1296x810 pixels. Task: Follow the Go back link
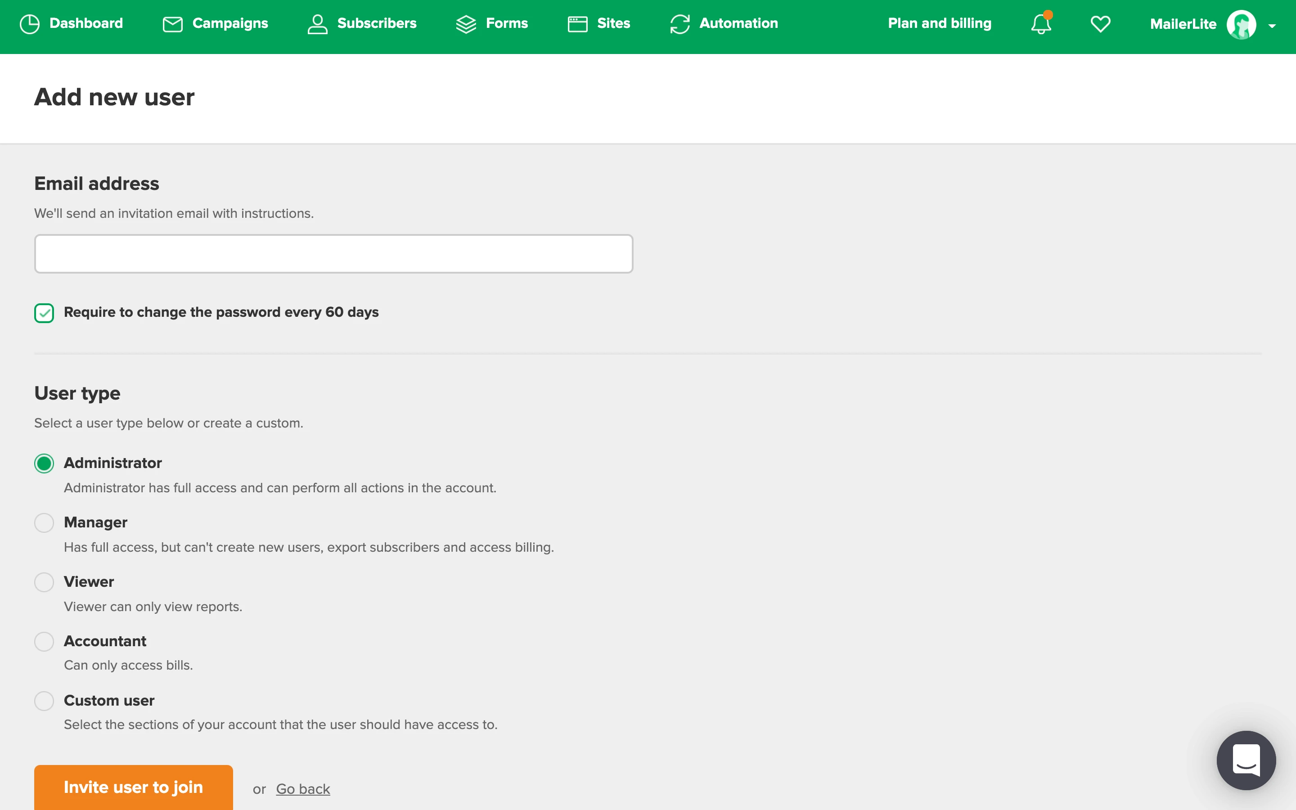302,789
